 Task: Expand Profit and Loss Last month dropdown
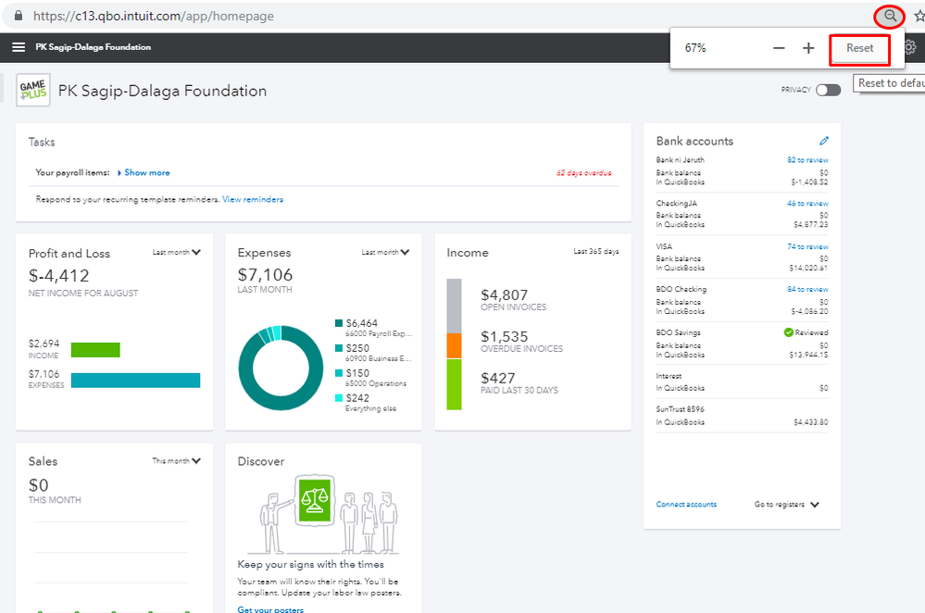(x=177, y=252)
